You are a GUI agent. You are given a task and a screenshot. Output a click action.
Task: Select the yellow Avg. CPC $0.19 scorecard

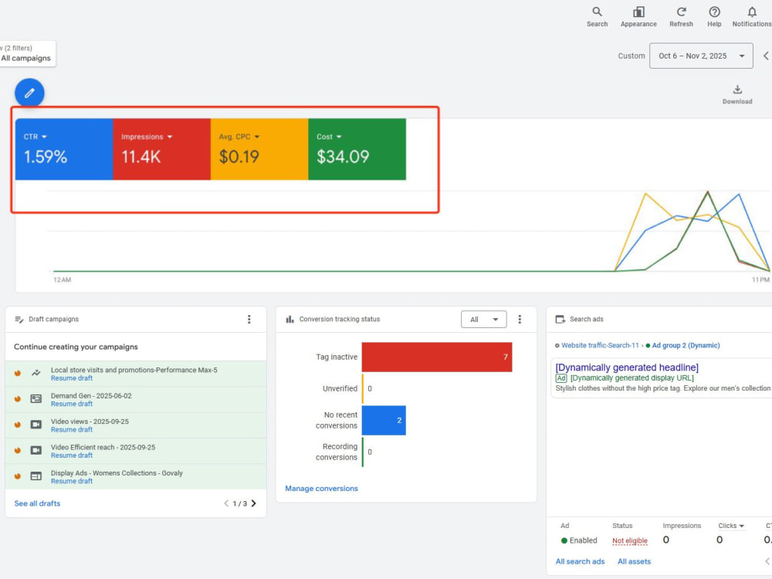pos(259,149)
